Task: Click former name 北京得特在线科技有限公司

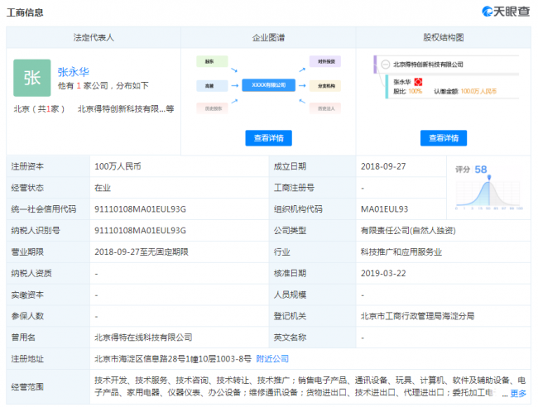Action: pyautogui.click(x=143, y=338)
